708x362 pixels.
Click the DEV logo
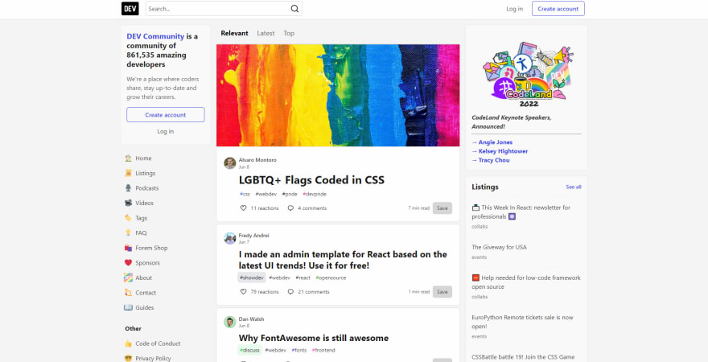pos(130,9)
